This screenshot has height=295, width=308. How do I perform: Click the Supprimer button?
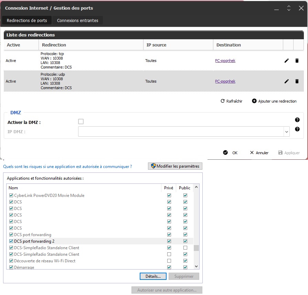[184, 276]
